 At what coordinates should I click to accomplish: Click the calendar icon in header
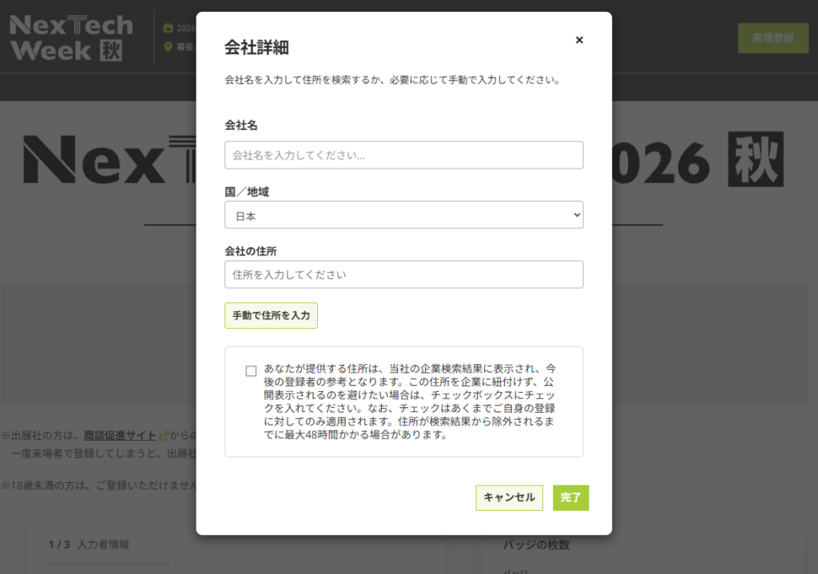168,28
